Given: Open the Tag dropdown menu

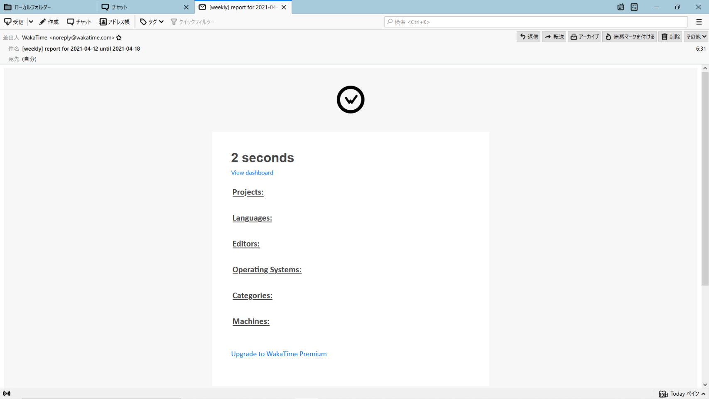Looking at the screenshot, I should click(152, 22).
